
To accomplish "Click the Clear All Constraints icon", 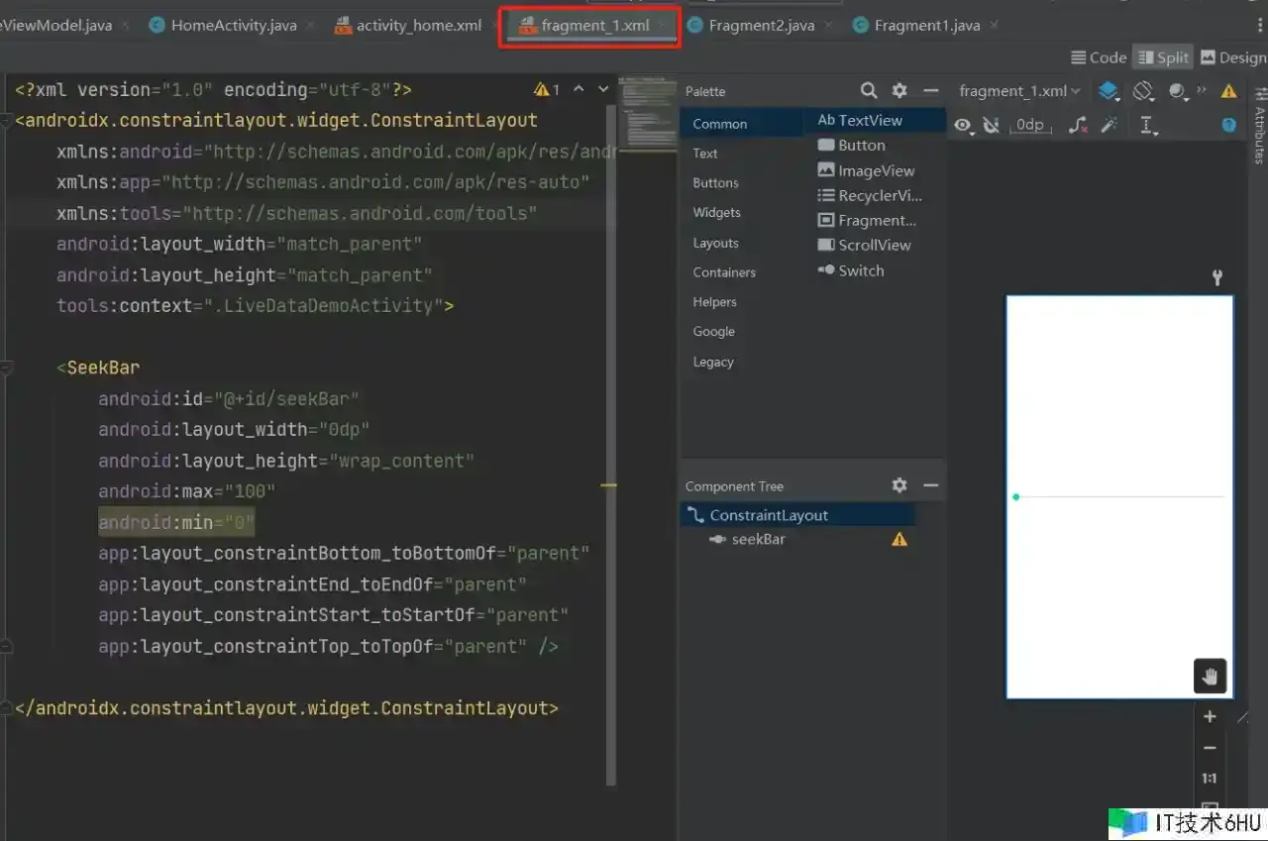I will point(1078,125).
